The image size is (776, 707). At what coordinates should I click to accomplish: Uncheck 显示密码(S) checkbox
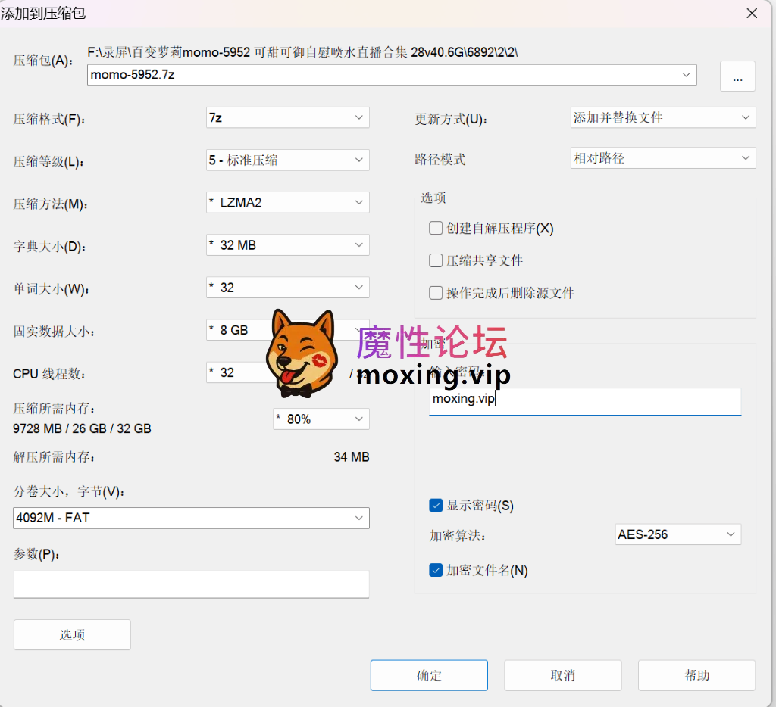[436, 506]
